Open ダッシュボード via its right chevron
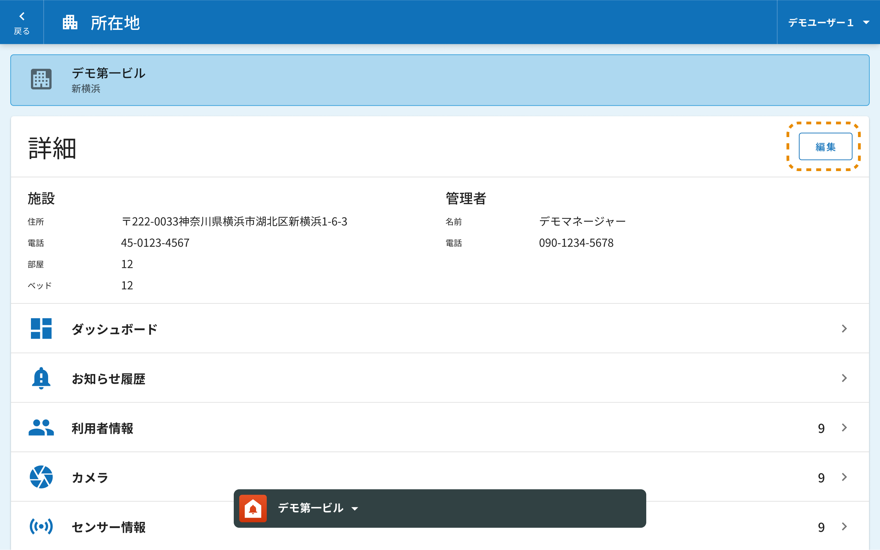The height and width of the screenshot is (550, 880). point(844,328)
